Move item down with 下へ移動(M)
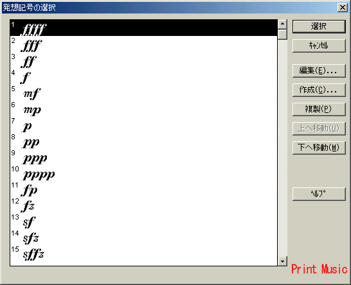 (x=319, y=148)
